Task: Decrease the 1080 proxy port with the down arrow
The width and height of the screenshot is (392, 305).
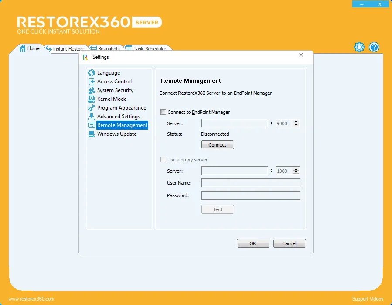Action: click(296, 172)
